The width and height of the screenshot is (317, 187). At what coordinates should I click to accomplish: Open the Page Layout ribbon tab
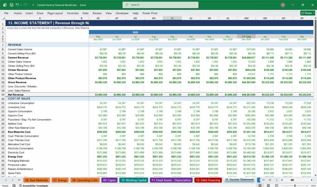55,13
